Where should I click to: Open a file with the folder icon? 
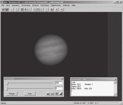pyautogui.click(x=3, y=9)
